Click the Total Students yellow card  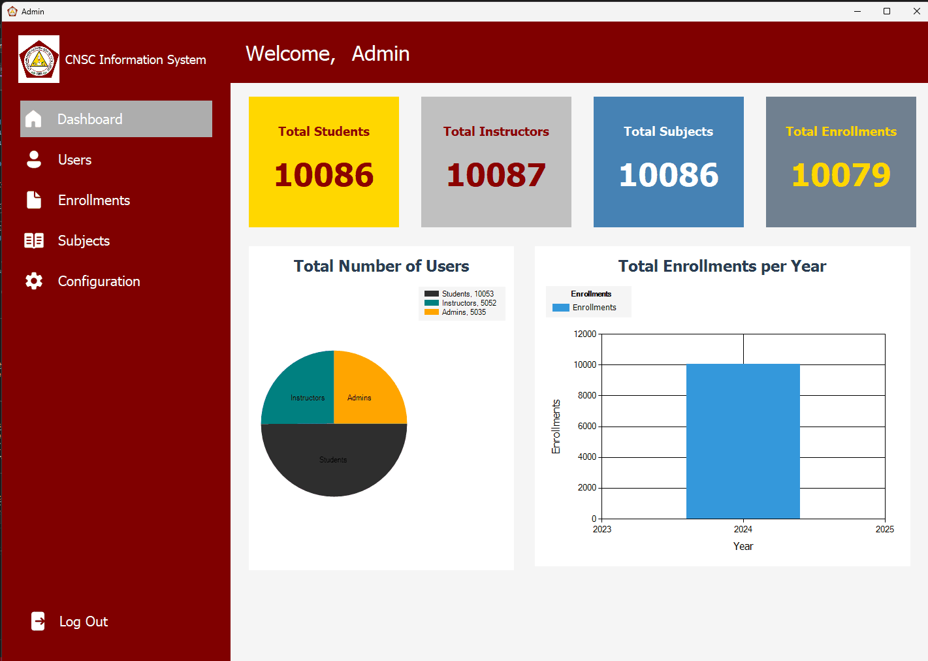[x=324, y=162]
